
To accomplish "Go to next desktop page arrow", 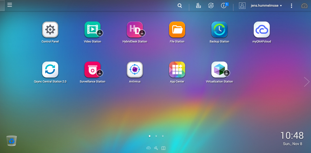I will pyautogui.click(x=307, y=82).
